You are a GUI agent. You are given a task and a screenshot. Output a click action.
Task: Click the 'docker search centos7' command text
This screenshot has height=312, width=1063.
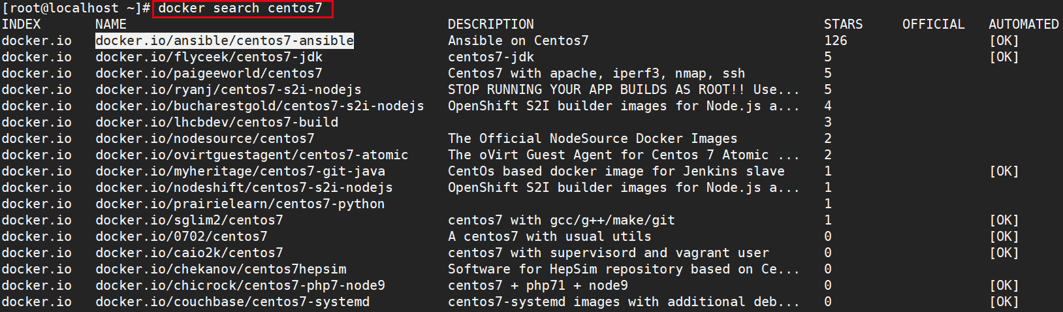pos(240,8)
